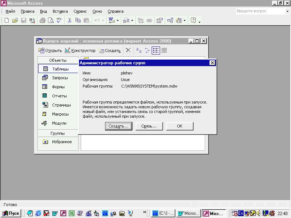Expand Analyze dropdown arrow

pyautogui.click(x=132, y=20)
